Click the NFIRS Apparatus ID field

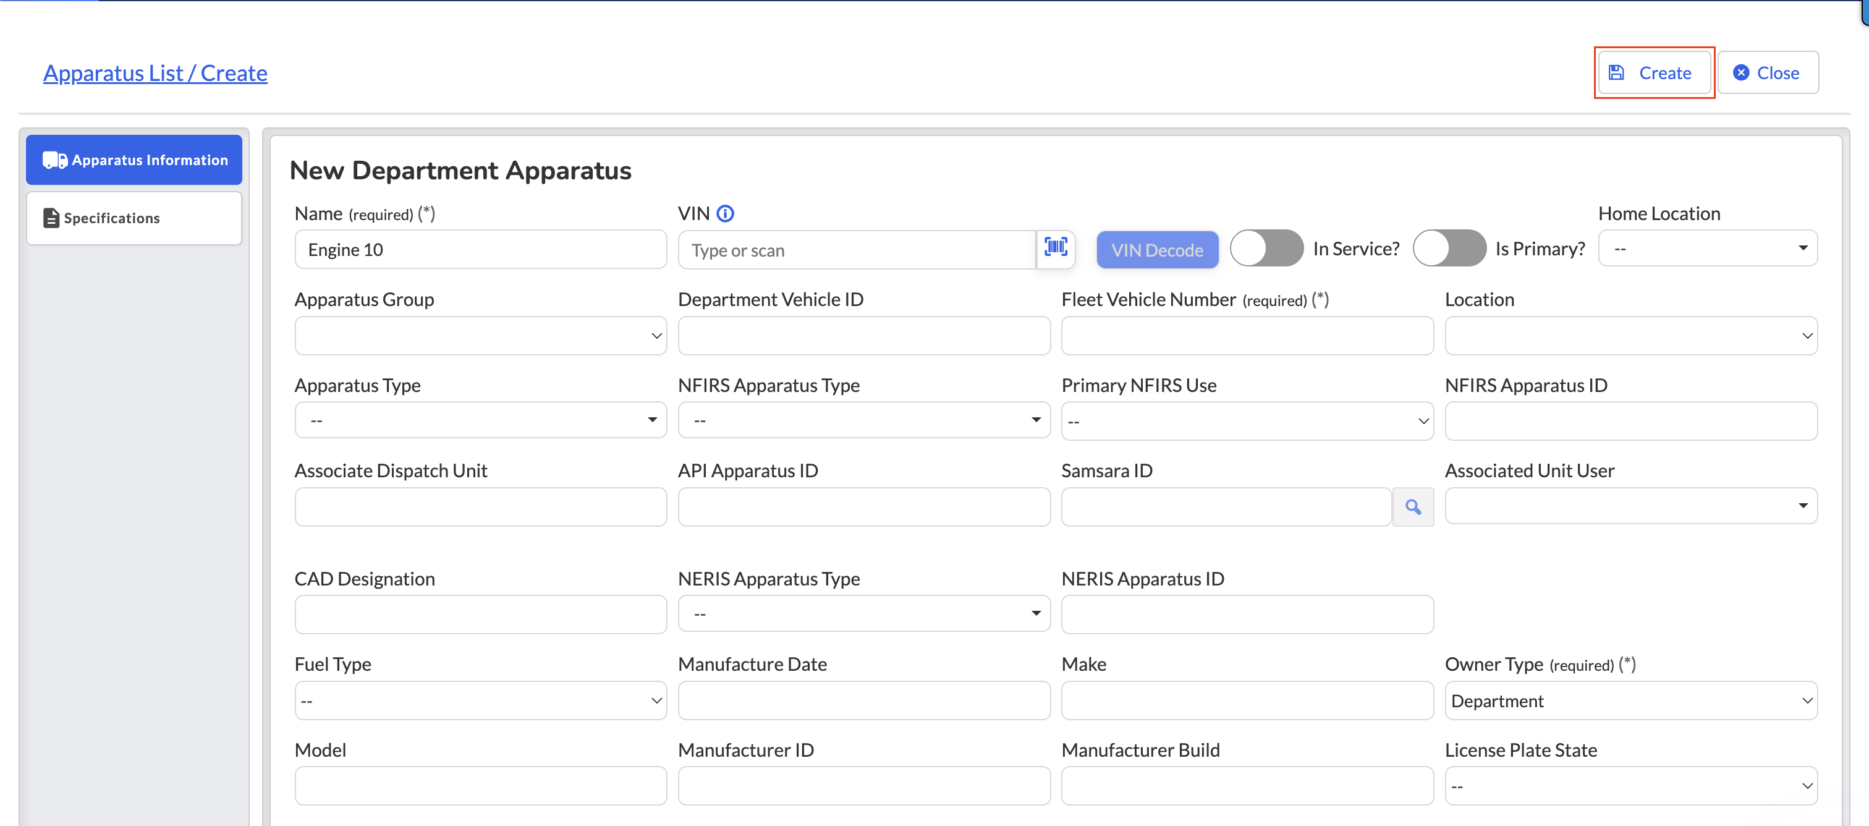(x=1630, y=421)
